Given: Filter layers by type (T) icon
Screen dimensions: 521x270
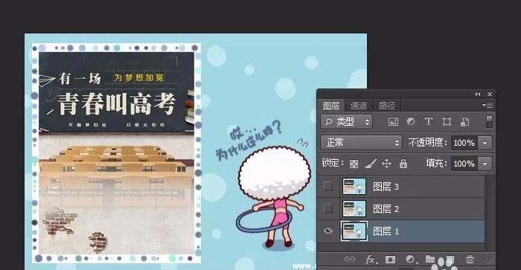Looking at the screenshot, I should click(x=429, y=121).
